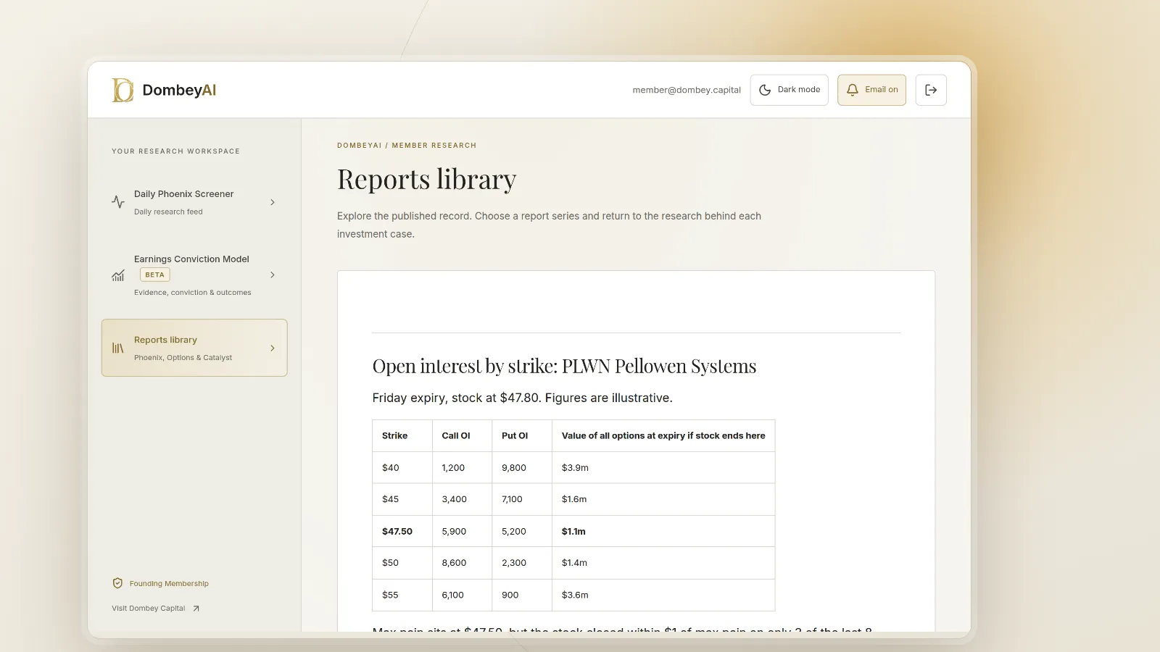Toggle Email on notifications
The height and width of the screenshot is (652, 1160).
871,90
